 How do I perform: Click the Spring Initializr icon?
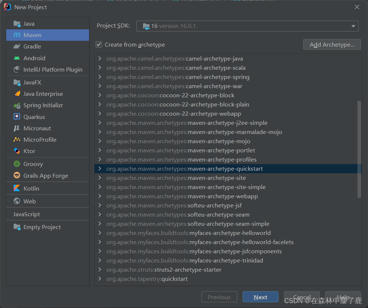(17, 105)
